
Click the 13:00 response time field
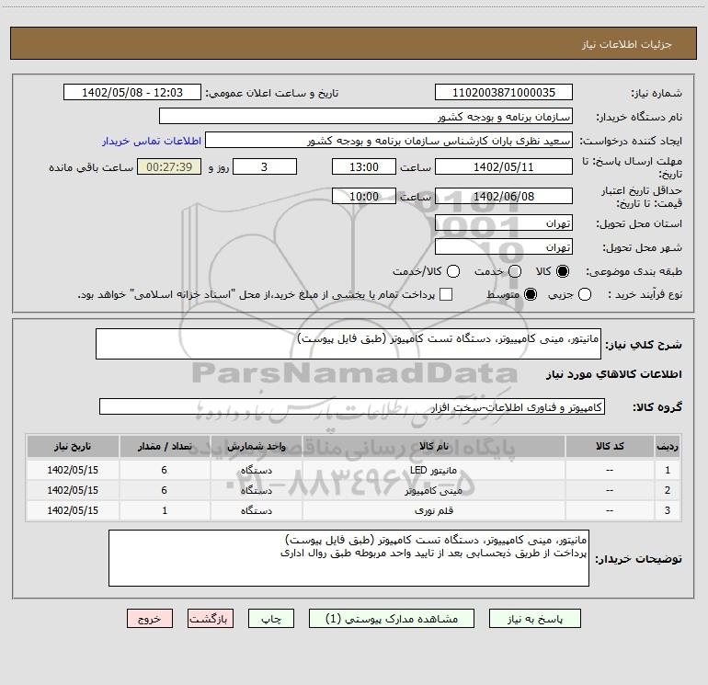[364, 166]
